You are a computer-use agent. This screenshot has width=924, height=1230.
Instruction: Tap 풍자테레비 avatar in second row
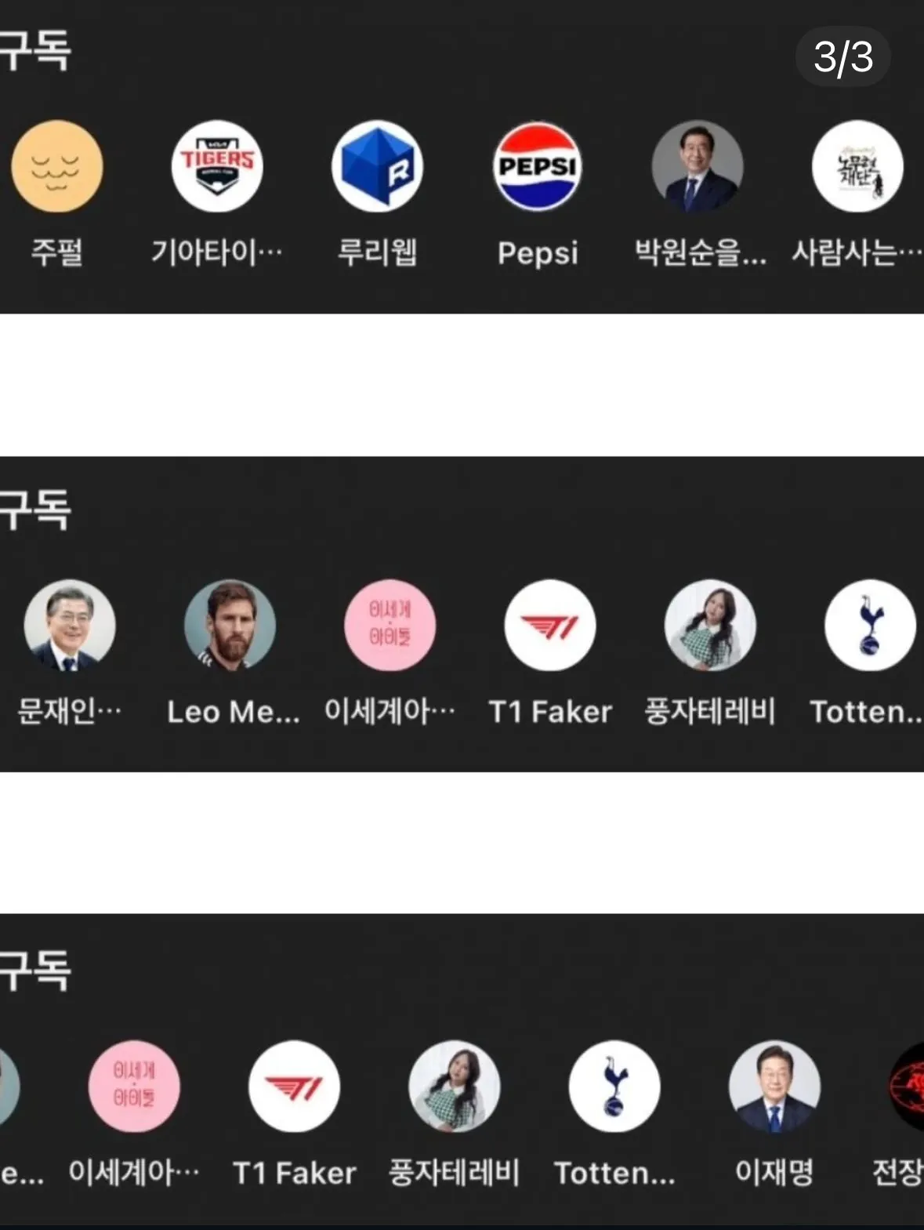point(710,626)
